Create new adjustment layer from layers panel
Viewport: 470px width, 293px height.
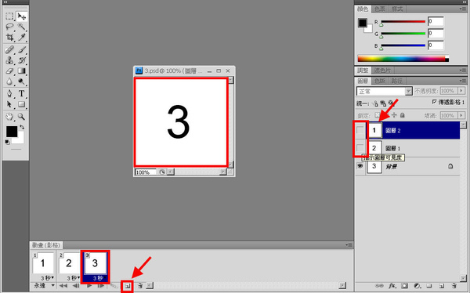pyautogui.click(x=417, y=285)
